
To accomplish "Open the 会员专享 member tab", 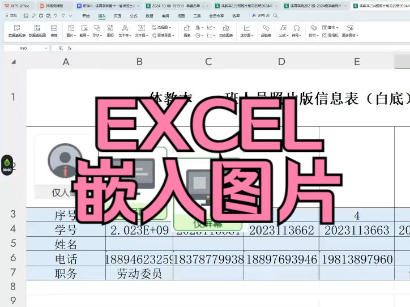I will [216, 16].
